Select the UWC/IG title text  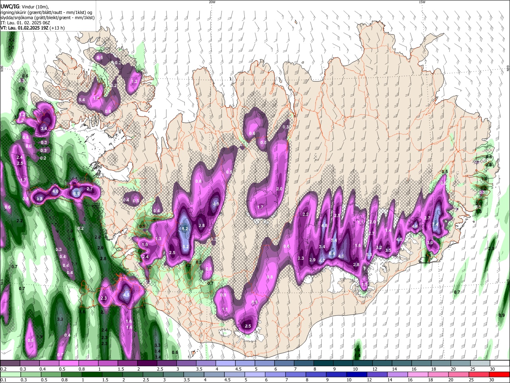pos(10,6)
